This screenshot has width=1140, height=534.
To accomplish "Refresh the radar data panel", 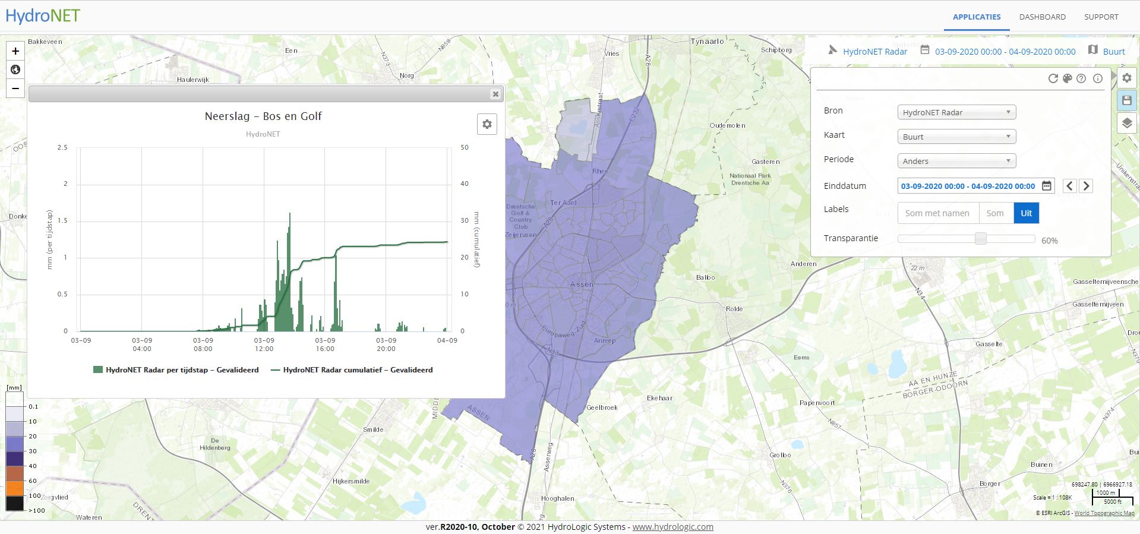I will tap(1053, 78).
